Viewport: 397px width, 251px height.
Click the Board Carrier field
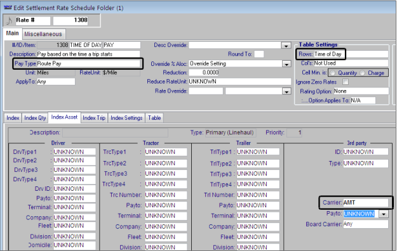pos(365,224)
